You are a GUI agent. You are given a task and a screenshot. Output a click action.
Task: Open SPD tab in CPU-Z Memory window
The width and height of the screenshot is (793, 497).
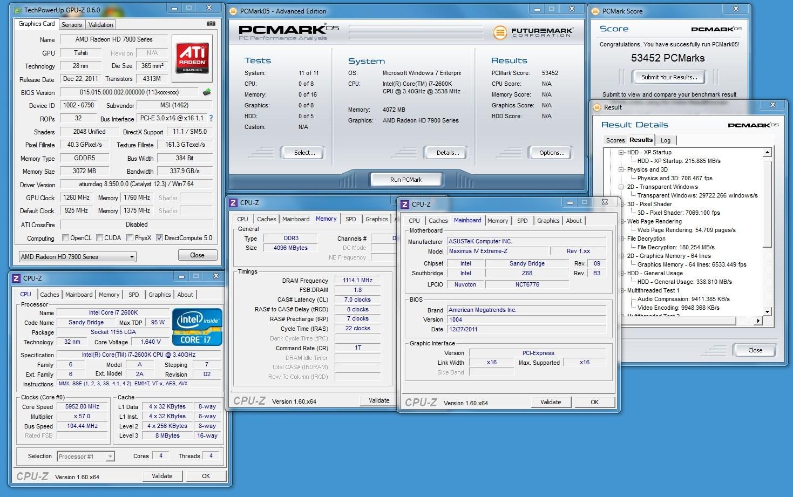pos(350,219)
